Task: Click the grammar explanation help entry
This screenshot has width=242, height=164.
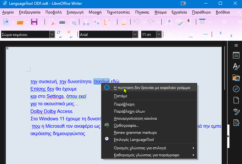Action: point(149,88)
